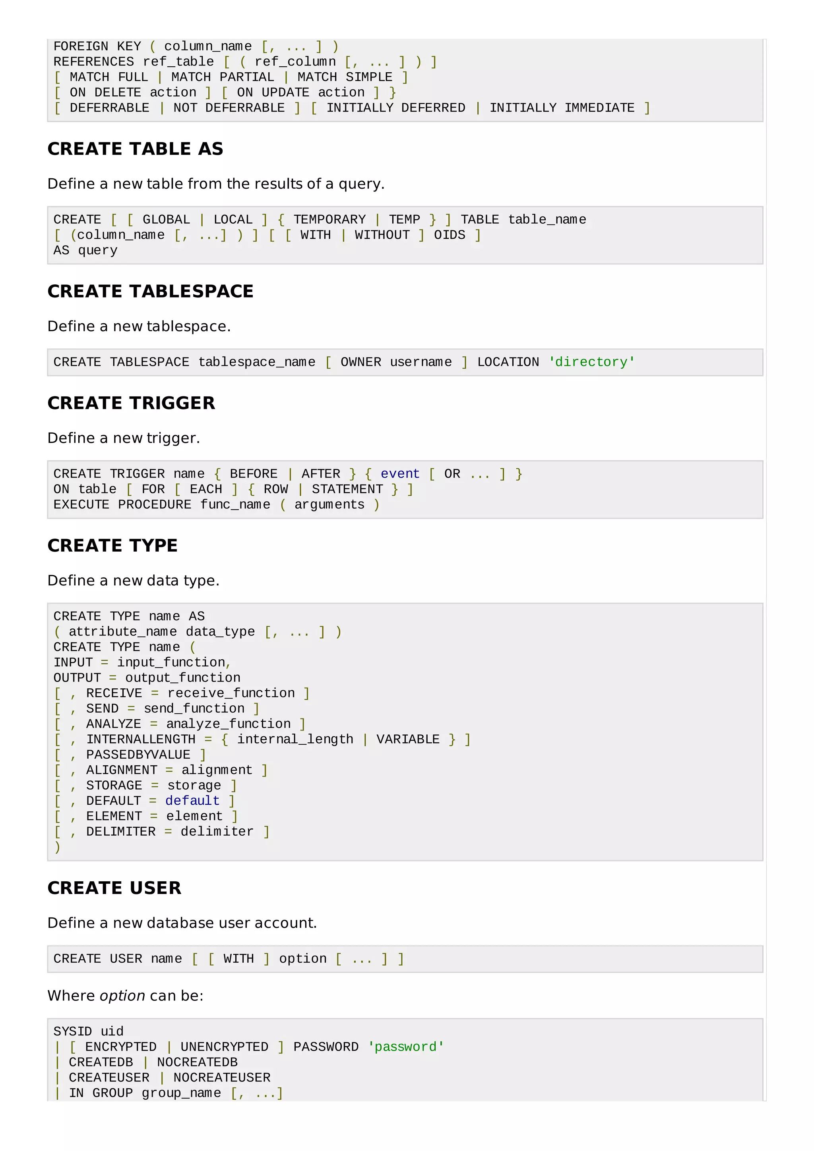
Task: Click the italic word 'option'
Action: [122, 996]
